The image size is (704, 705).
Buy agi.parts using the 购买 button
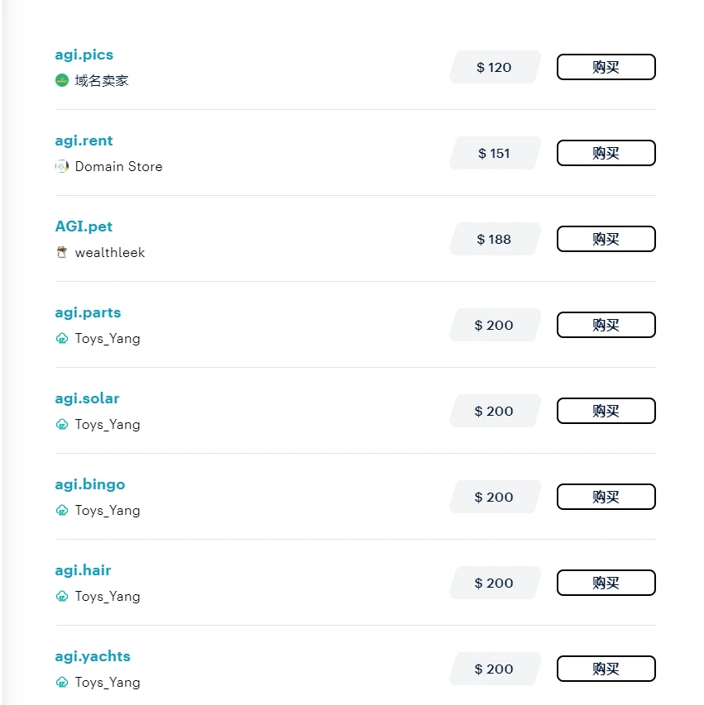(x=606, y=325)
